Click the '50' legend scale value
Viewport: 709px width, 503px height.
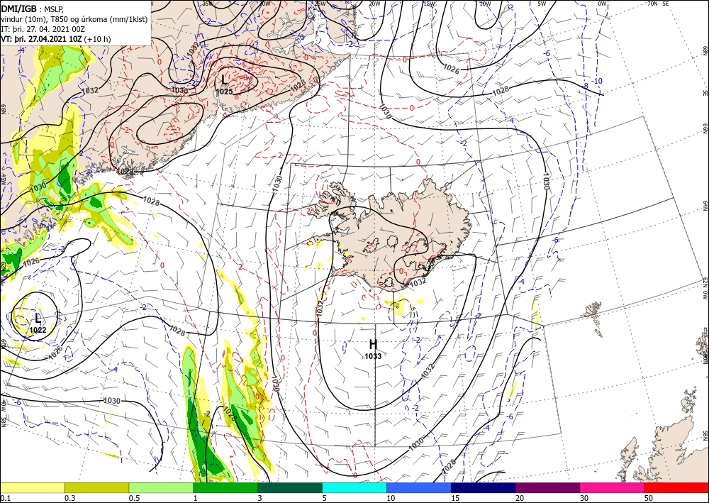tap(649, 498)
